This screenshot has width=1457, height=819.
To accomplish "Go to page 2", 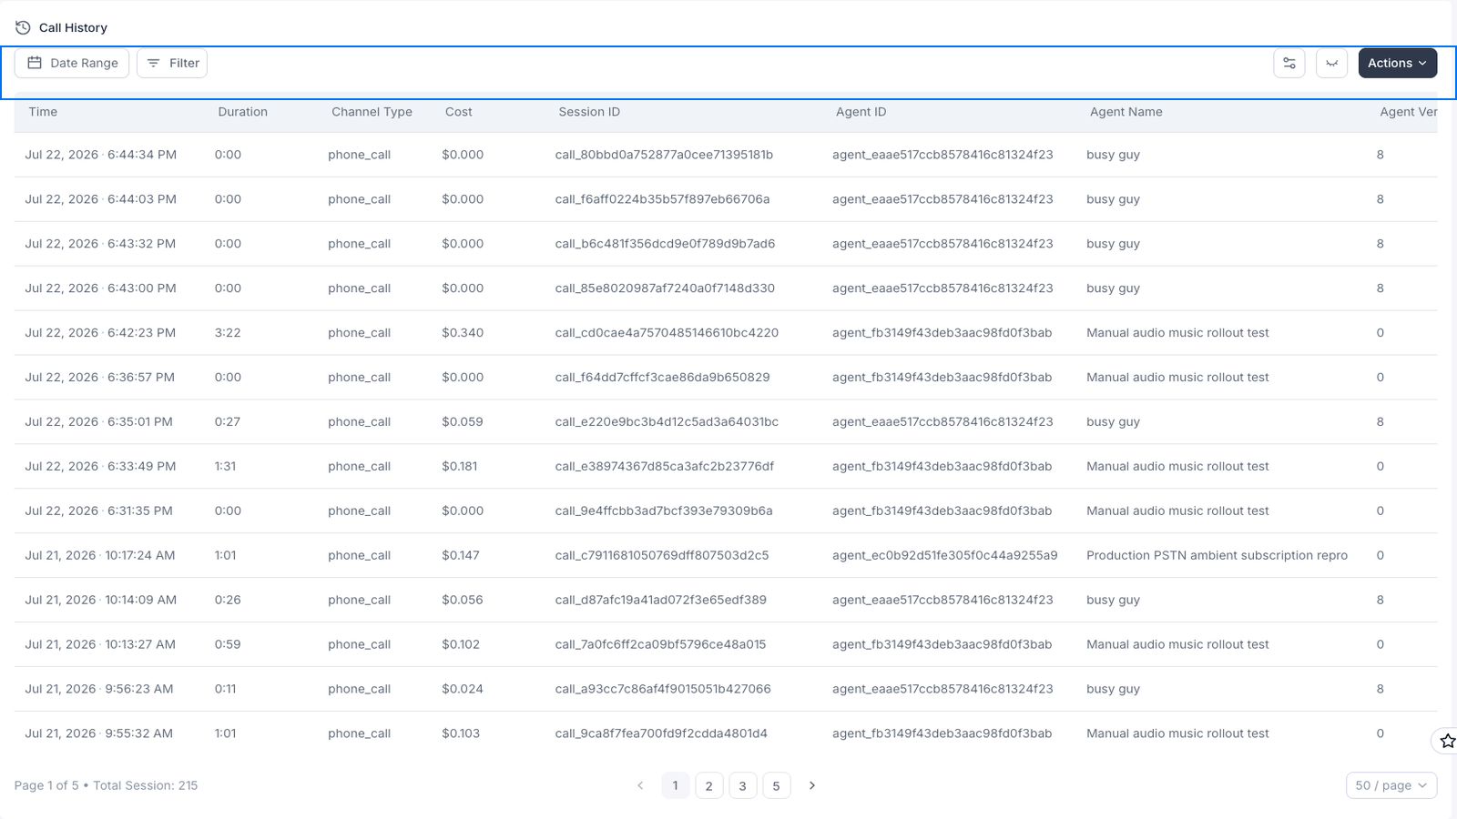I will tap(708, 785).
